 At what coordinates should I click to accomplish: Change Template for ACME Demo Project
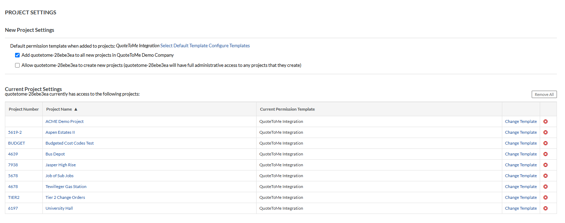point(521,121)
